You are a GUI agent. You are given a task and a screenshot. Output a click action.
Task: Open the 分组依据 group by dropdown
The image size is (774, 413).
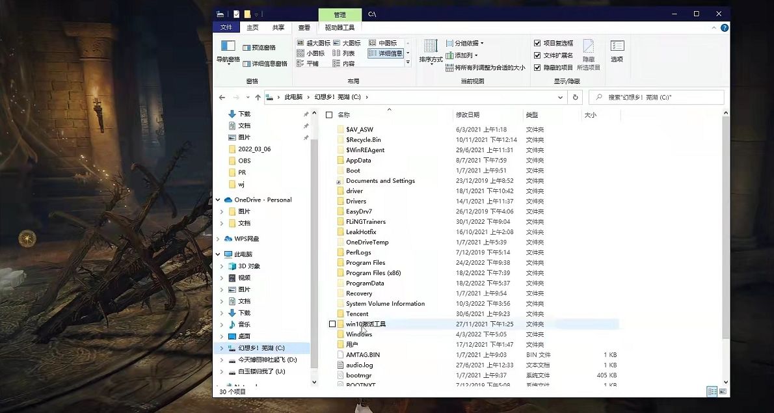point(465,43)
